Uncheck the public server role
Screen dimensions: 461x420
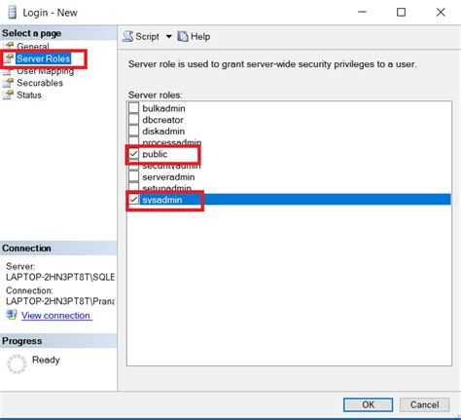[133, 154]
